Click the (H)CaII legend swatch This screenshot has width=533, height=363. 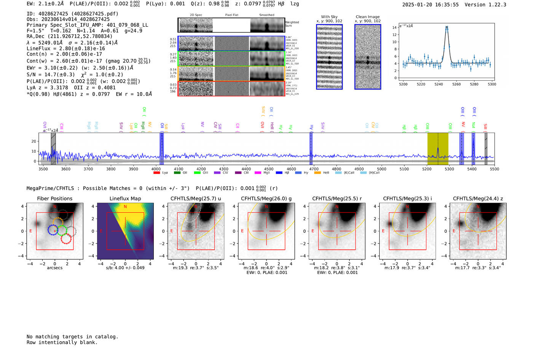pyautogui.click(x=363, y=173)
